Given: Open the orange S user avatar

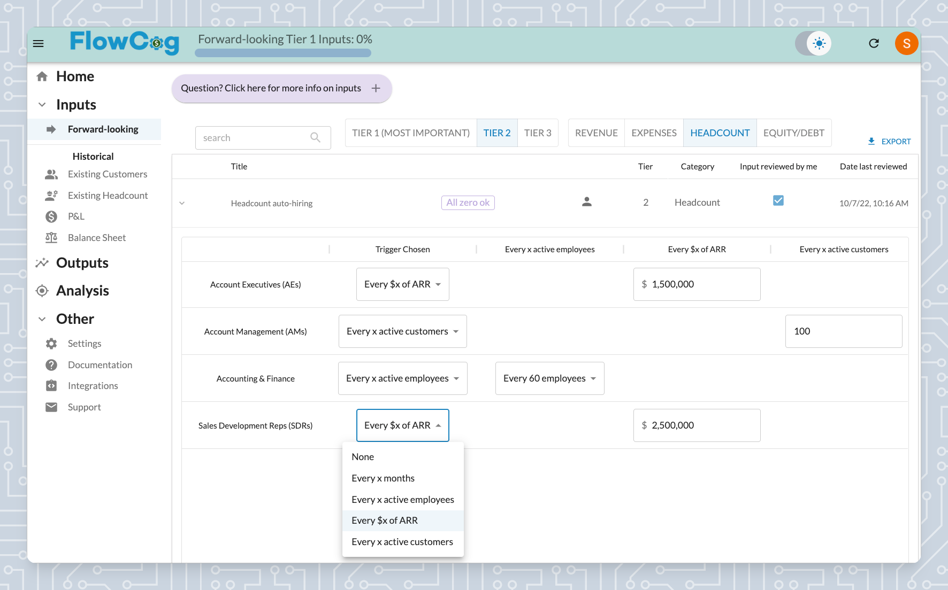Looking at the screenshot, I should click(x=906, y=43).
